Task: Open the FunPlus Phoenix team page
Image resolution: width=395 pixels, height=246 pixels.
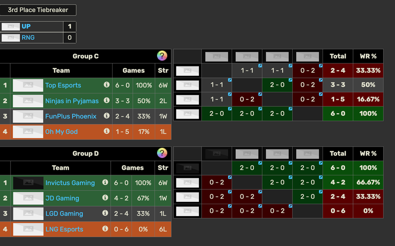Action: pos(71,116)
